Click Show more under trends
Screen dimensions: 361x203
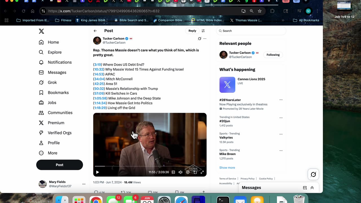point(227,167)
